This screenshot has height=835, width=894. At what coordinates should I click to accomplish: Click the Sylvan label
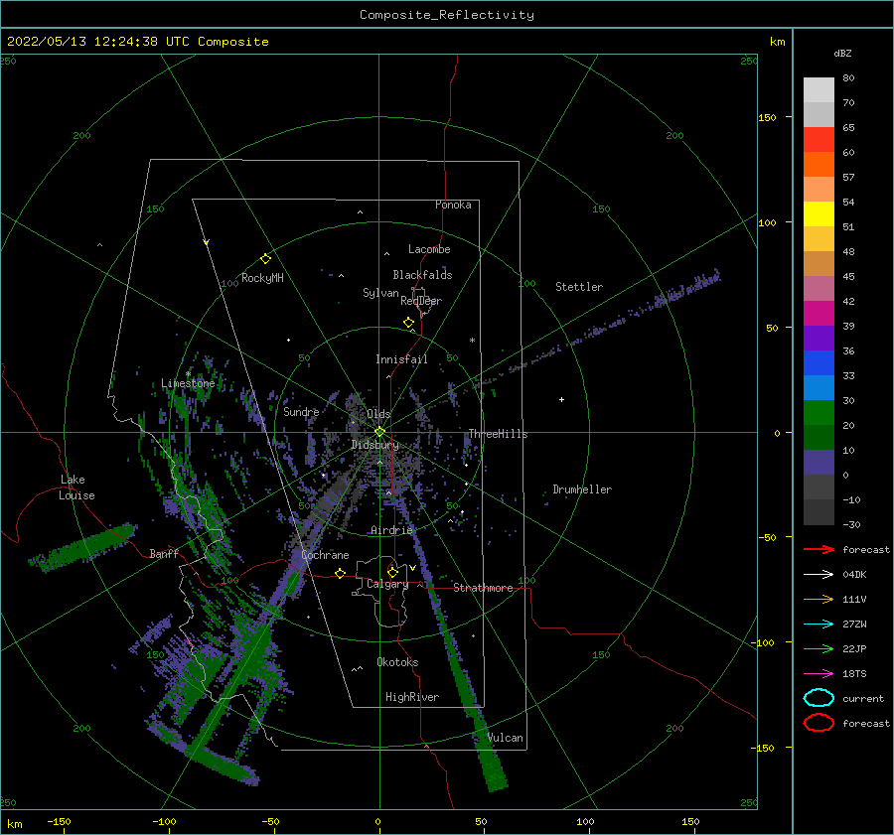click(x=380, y=293)
